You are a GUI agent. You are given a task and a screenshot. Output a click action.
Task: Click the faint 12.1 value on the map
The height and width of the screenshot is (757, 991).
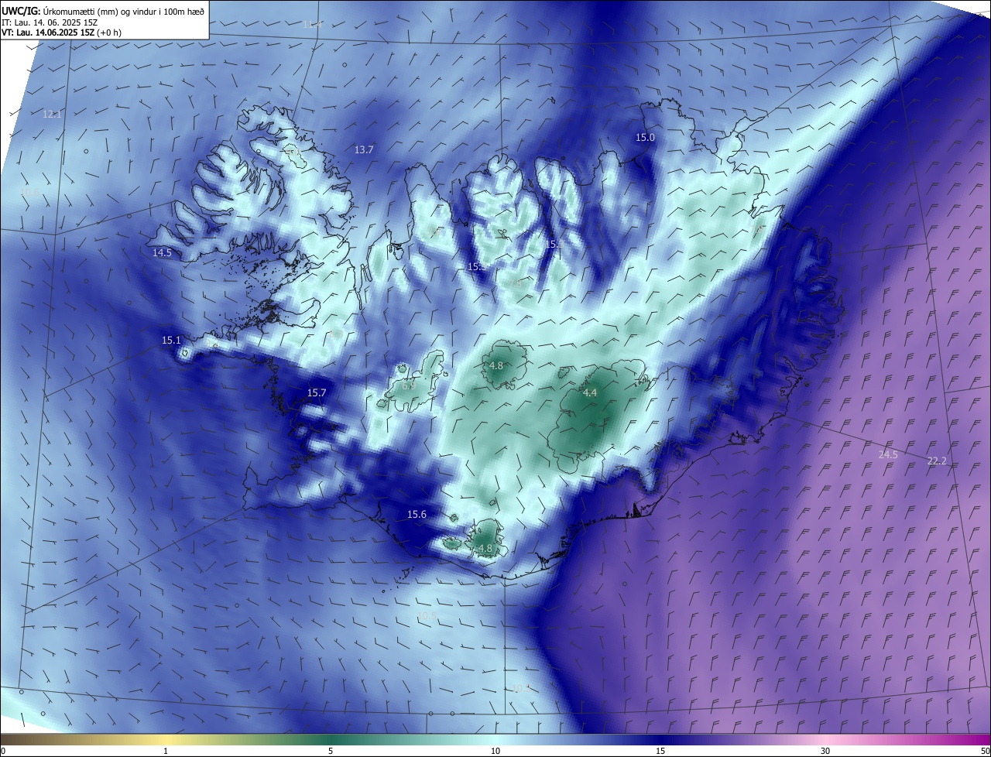52,114
